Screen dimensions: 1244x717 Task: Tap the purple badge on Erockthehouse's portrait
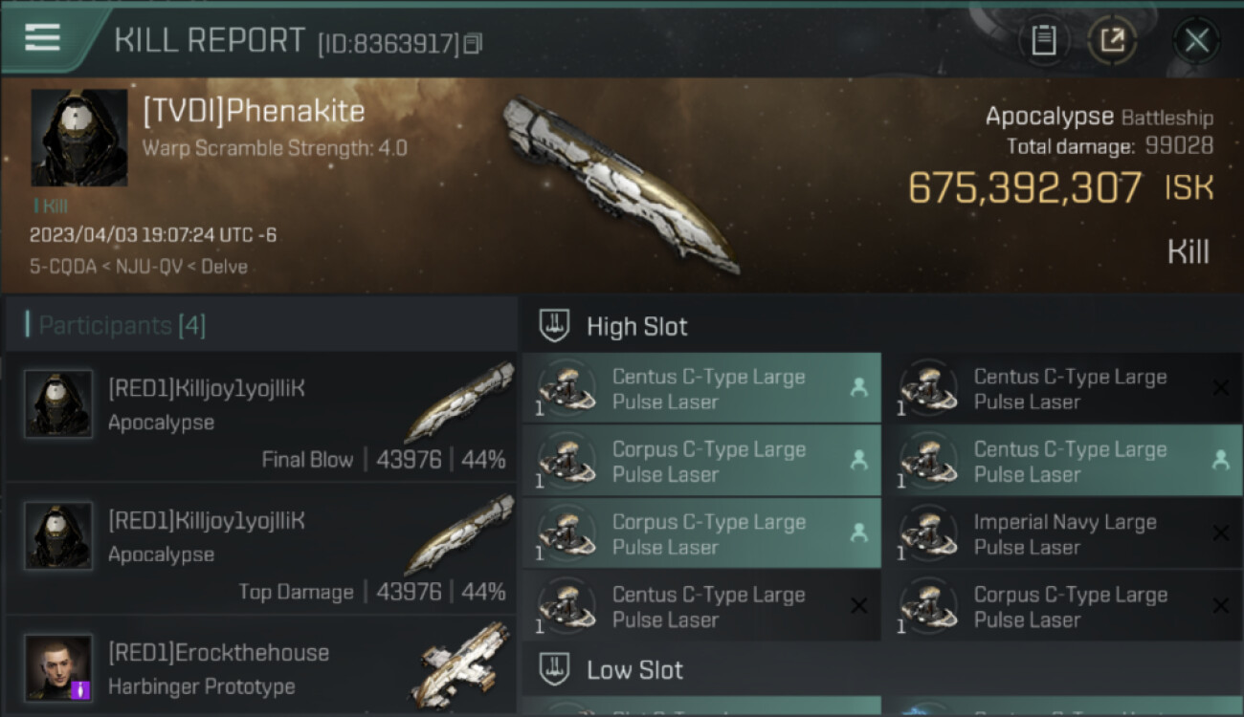81,689
